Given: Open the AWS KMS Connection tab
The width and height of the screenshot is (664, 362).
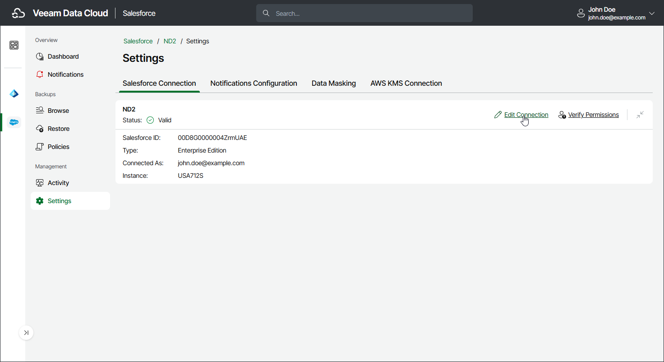Looking at the screenshot, I should click(406, 84).
